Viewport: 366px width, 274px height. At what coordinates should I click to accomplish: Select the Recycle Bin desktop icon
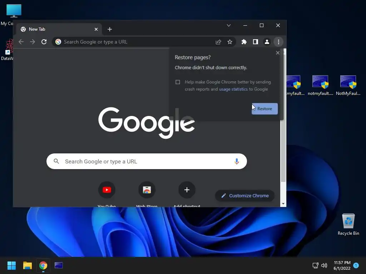click(x=348, y=225)
